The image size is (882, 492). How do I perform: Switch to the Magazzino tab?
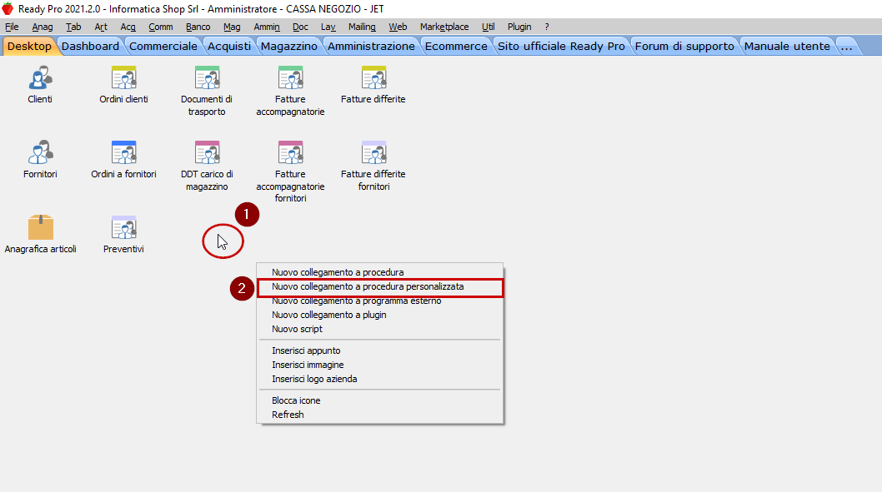point(289,46)
